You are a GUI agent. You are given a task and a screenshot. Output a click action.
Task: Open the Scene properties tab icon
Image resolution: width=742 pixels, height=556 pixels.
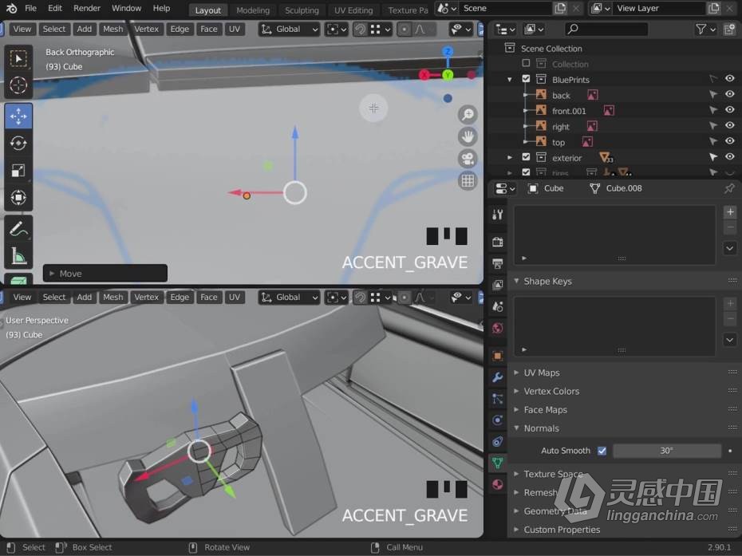(497, 306)
